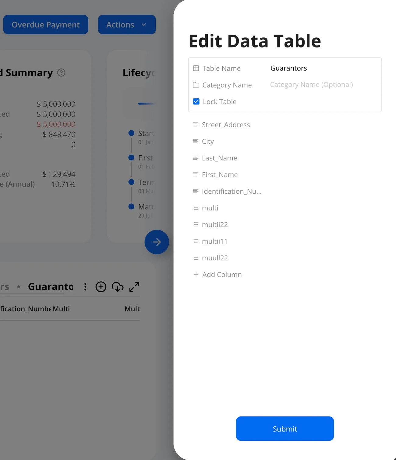The image size is (396, 460).
Task: Click the help question mark beside Summary
Action: click(61, 73)
